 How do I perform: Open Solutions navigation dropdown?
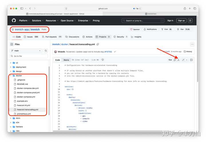(x=37, y=21)
